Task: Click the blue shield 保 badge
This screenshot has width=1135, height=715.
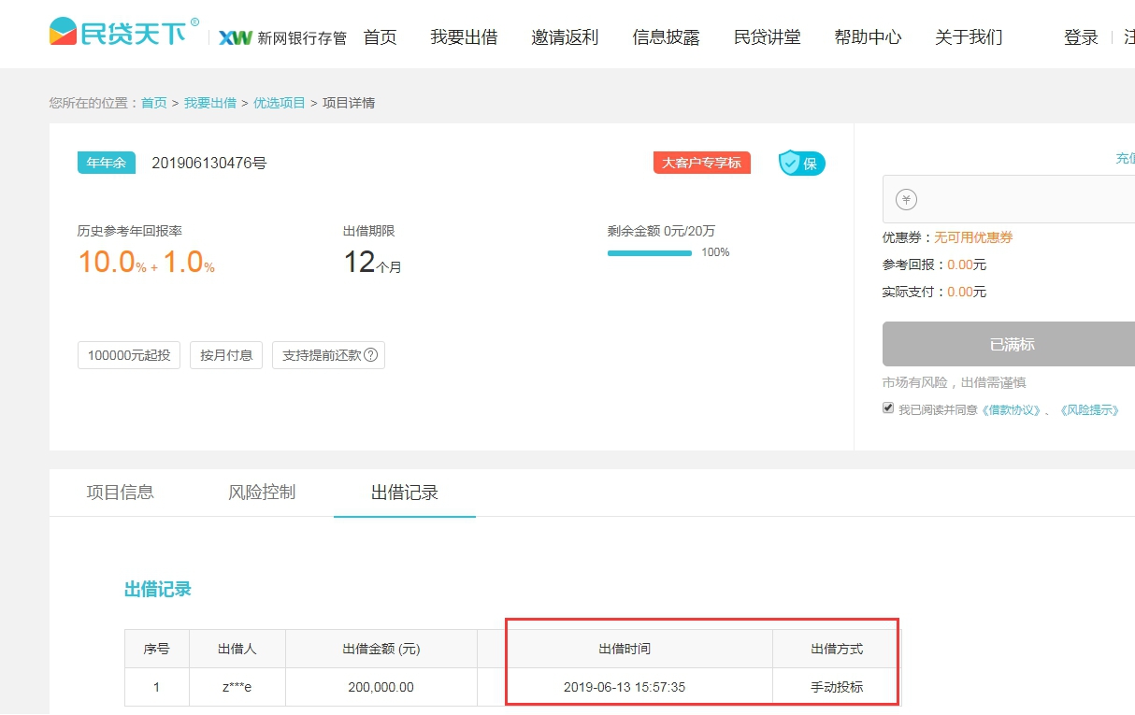Action: point(801,164)
